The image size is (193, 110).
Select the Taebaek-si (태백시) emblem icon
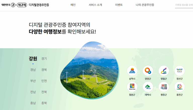point(148,87)
